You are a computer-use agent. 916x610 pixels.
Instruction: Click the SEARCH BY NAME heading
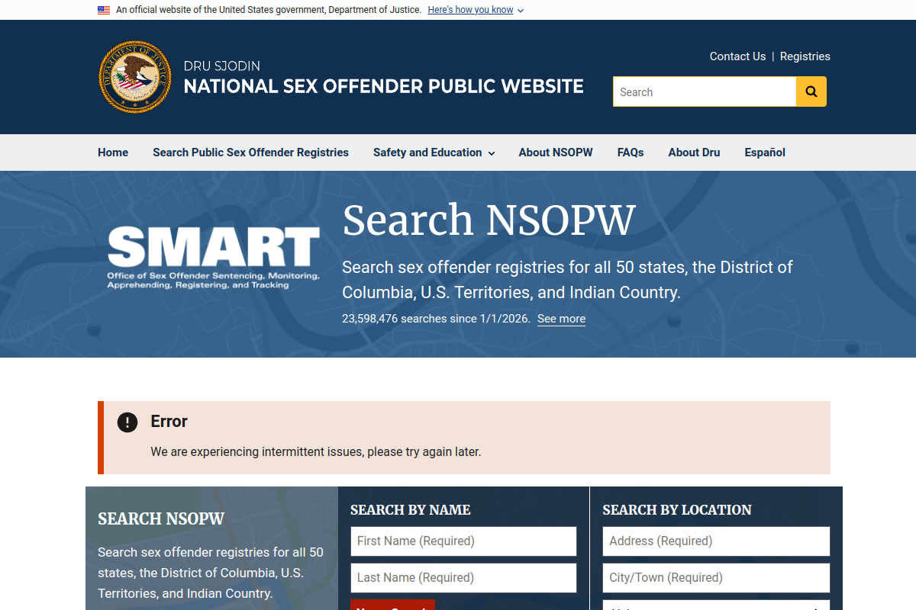pos(411,510)
